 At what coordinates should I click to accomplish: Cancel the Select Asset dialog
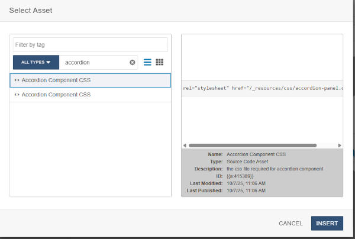[291, 224]
